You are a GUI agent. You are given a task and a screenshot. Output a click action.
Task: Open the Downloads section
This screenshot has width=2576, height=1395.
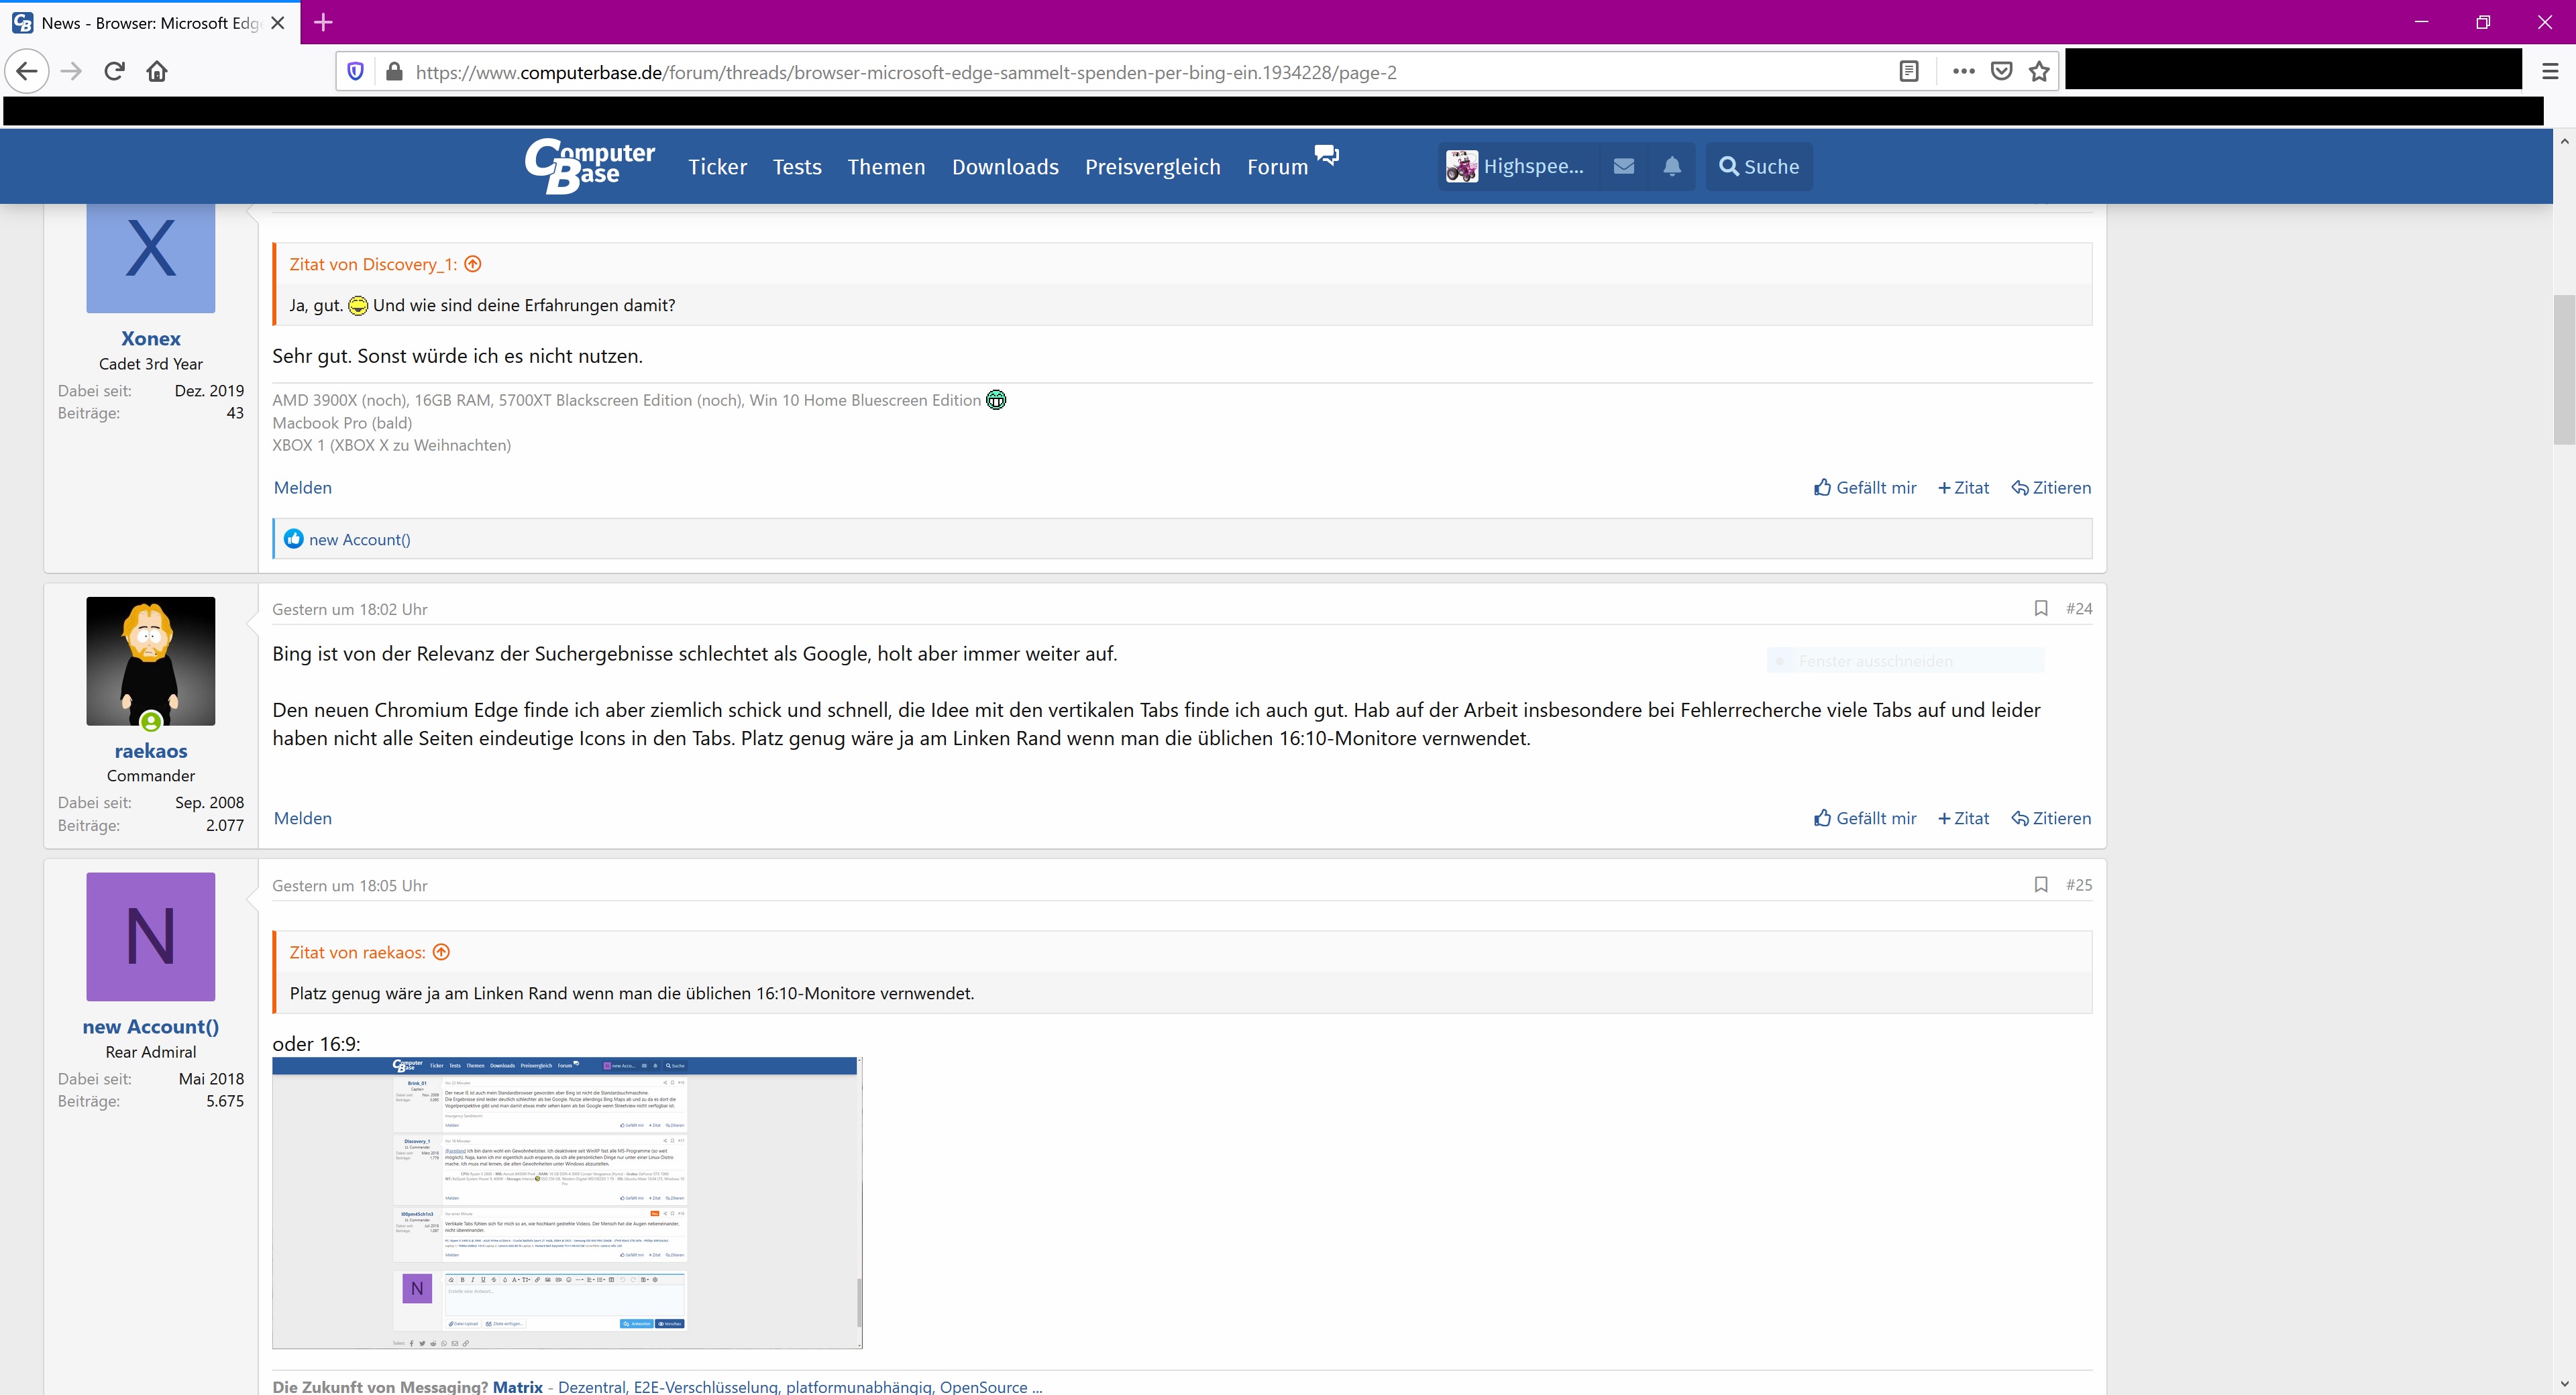point(1005,166)
